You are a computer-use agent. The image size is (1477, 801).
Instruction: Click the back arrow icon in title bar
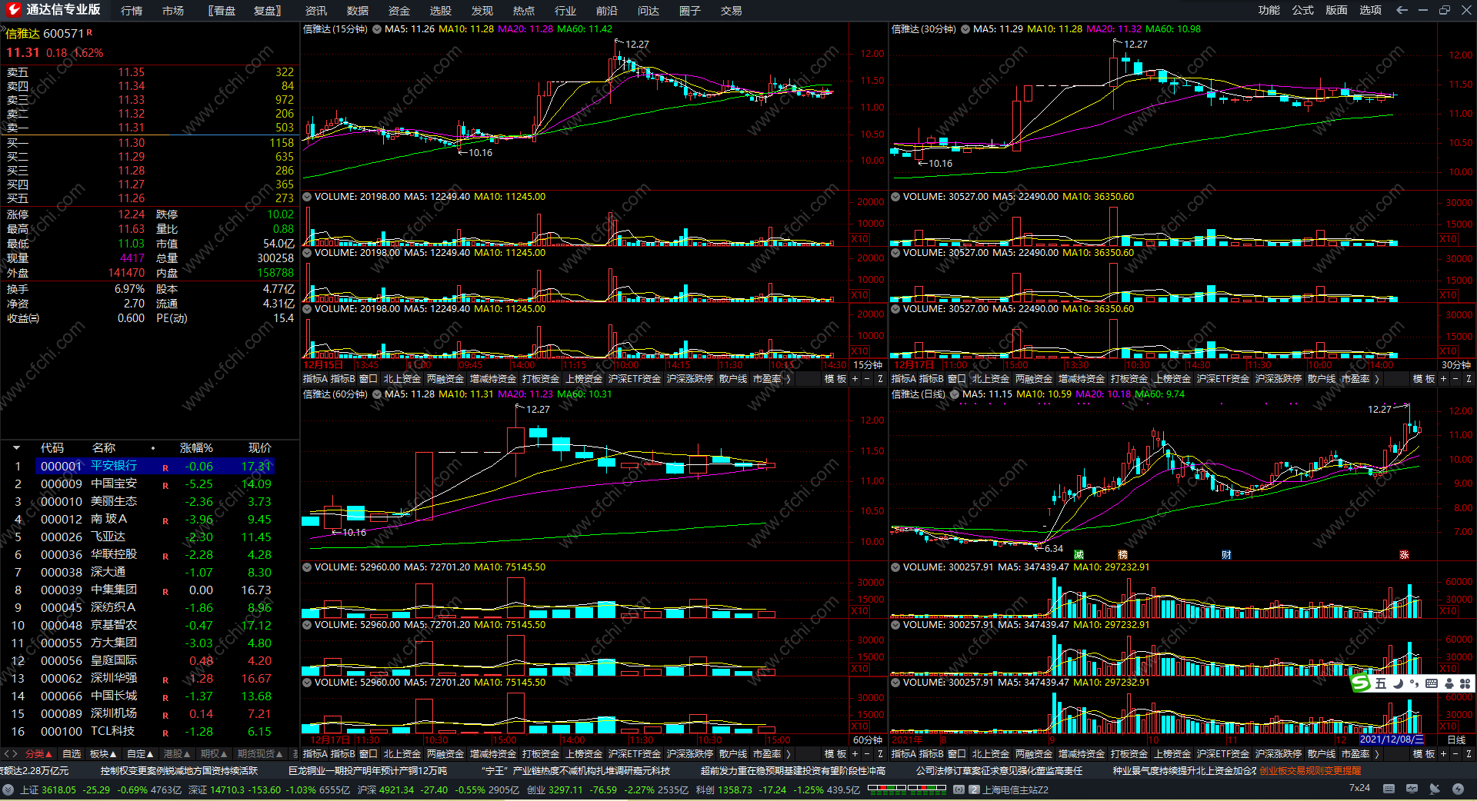[x=1402, y=10]
